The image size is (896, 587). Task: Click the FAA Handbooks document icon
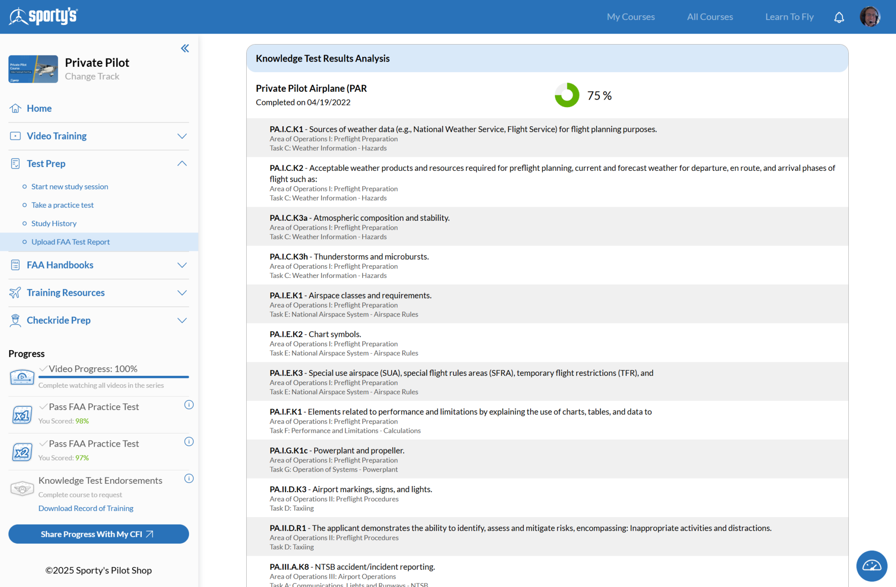pos(15,265)
